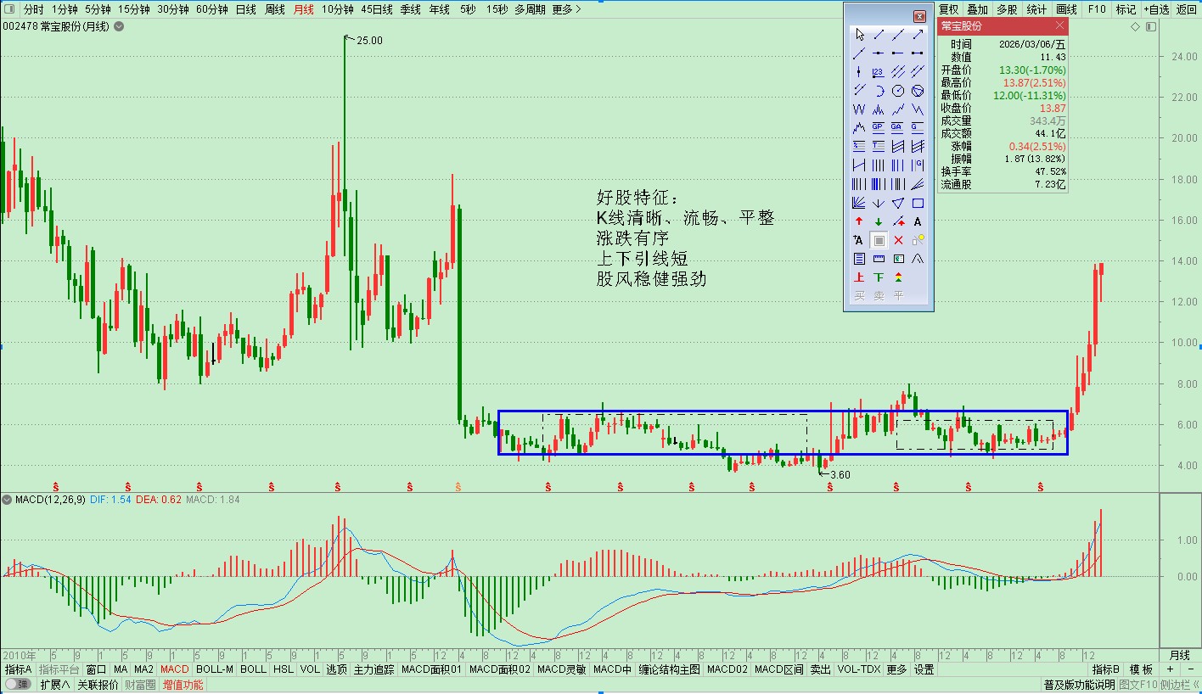Select the rectangle drawing tool
The image size is (1202, 694).
coord(918,203)
